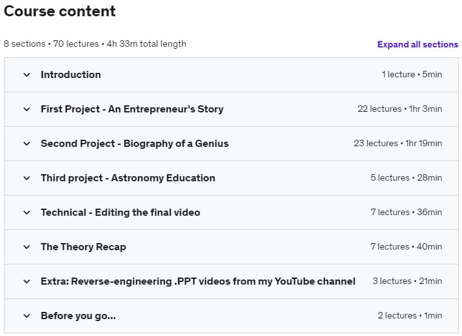Select The Theory Recap section title

tap(83, 247)
